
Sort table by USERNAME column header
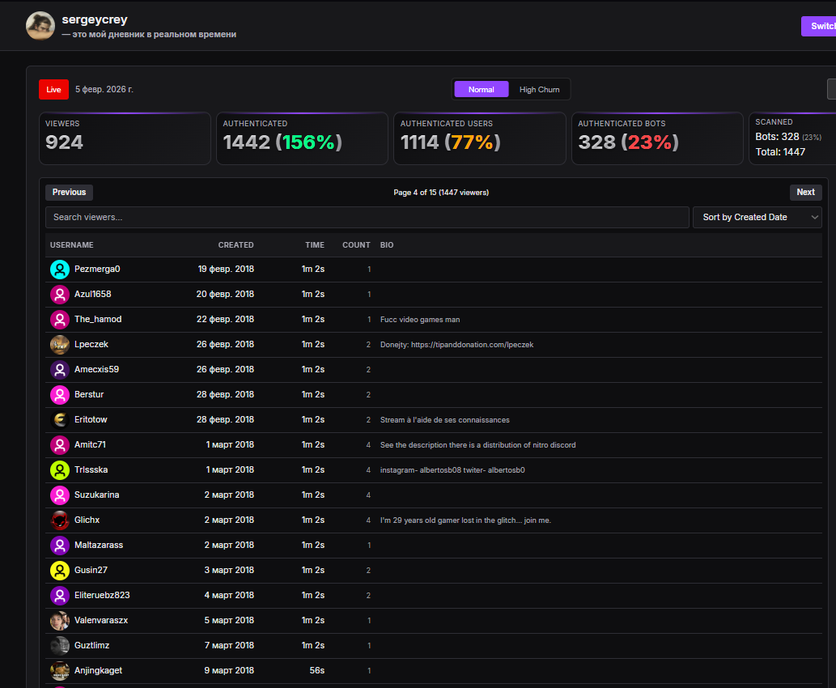pyautogui.click(x=71, y=245)
